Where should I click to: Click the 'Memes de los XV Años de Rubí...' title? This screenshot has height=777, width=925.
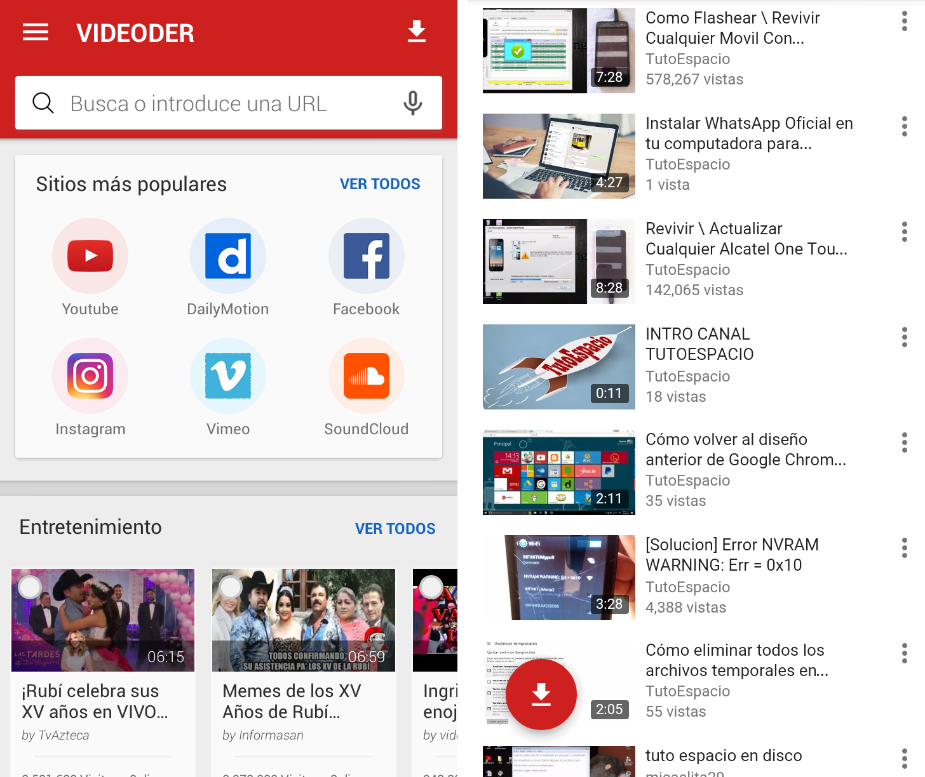tap(292, 701)
